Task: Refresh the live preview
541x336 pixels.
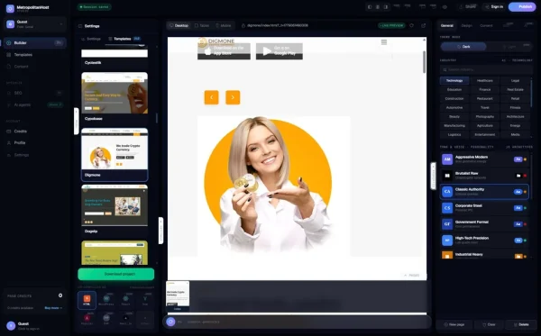Action: coord(412,25)
